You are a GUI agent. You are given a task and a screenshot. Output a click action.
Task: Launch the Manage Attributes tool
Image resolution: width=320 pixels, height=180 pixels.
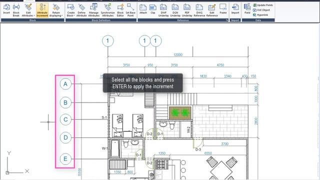click(x=93, y=10)
